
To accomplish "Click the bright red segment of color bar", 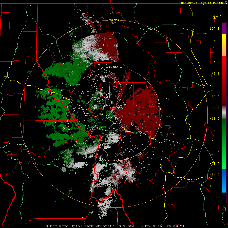I will pos(224,65).
